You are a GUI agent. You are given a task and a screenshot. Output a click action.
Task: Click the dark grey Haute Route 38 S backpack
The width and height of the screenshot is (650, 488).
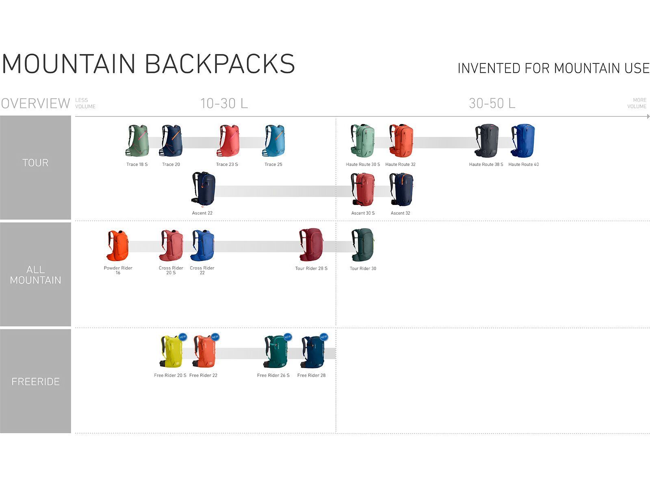tap(487, 141)
